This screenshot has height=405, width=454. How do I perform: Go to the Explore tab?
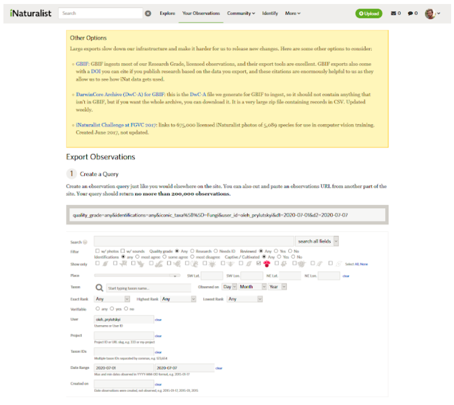tap(168, 13)
